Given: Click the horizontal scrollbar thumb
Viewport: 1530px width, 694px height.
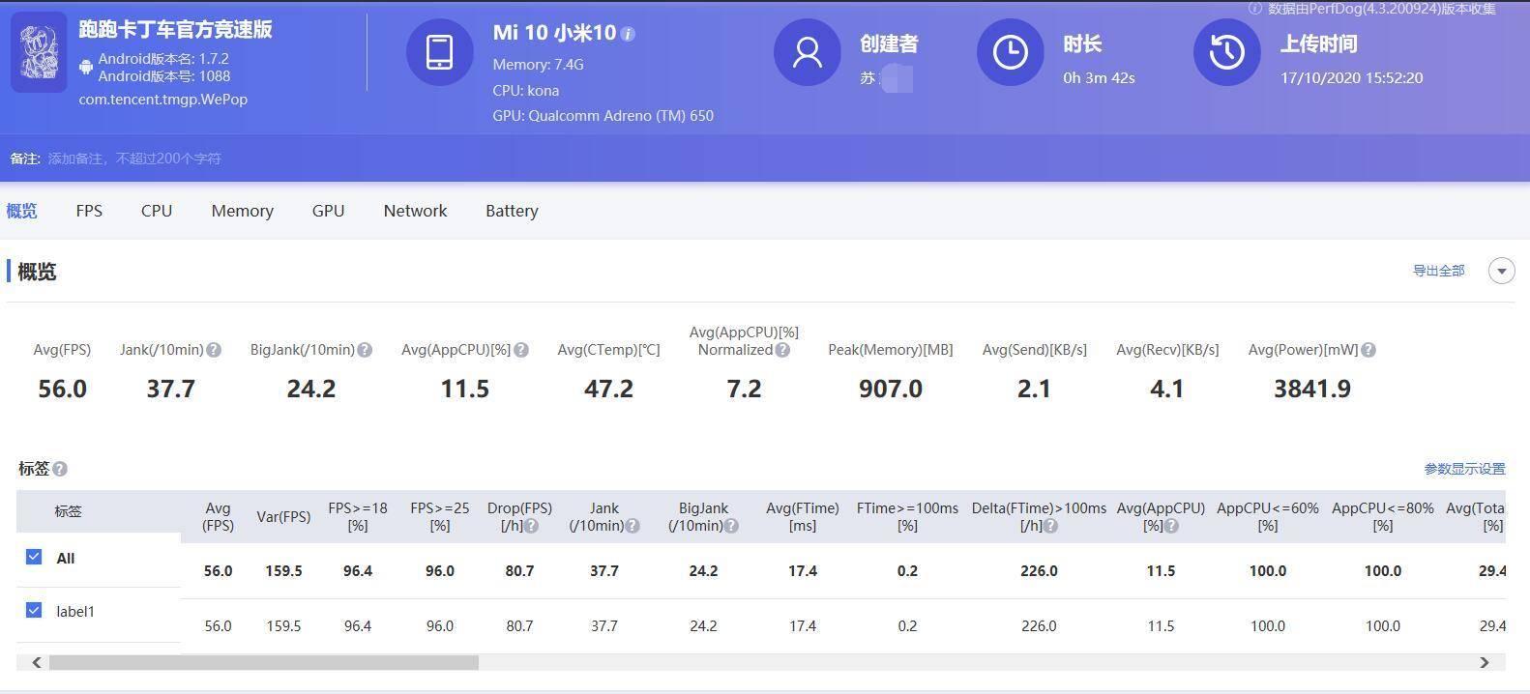Looking at the screenshot, I should point(264,662).
